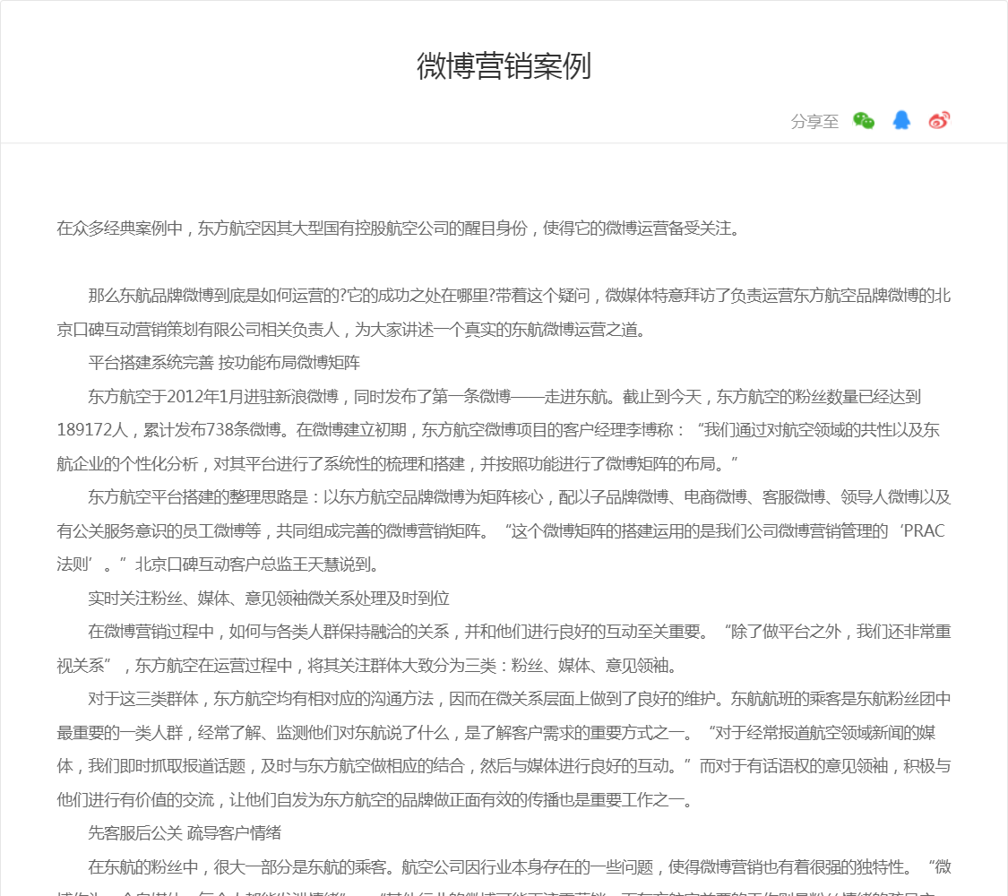
Task: Click the paragraph starting 对于这三类群体
Action: click(x=504, y=749)
